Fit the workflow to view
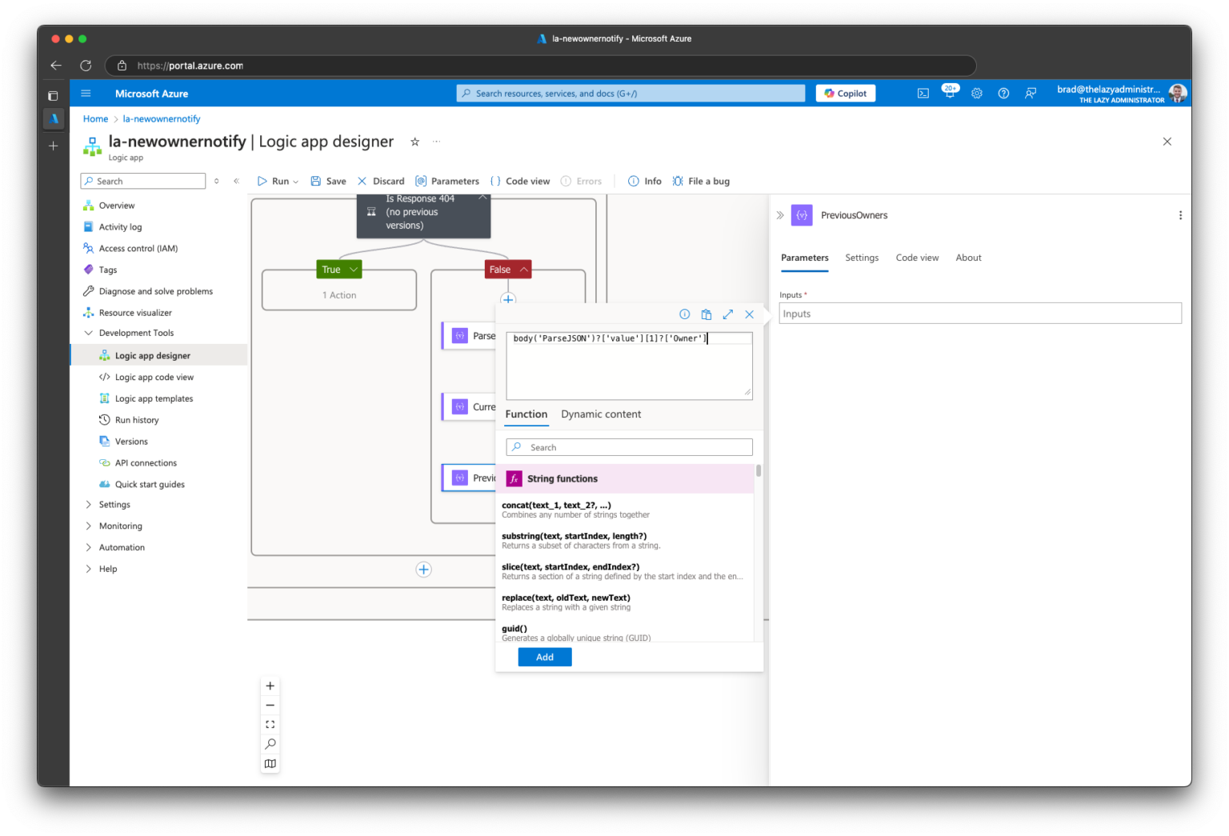This screenshot has height=836, width=1229. [270, 725]
